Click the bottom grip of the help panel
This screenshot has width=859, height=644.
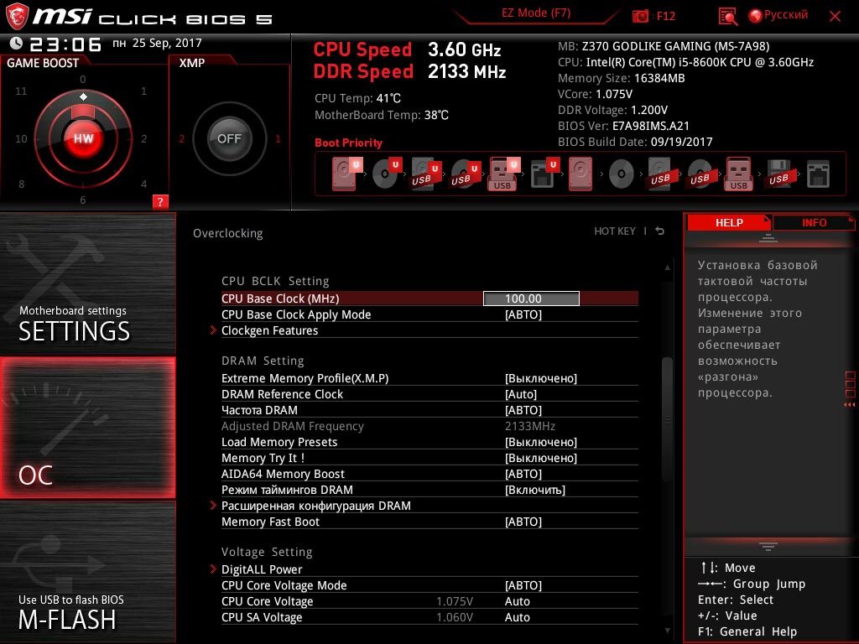768,546
